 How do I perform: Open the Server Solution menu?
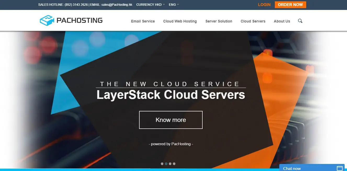pyautogui.click(x=219, y=21)
